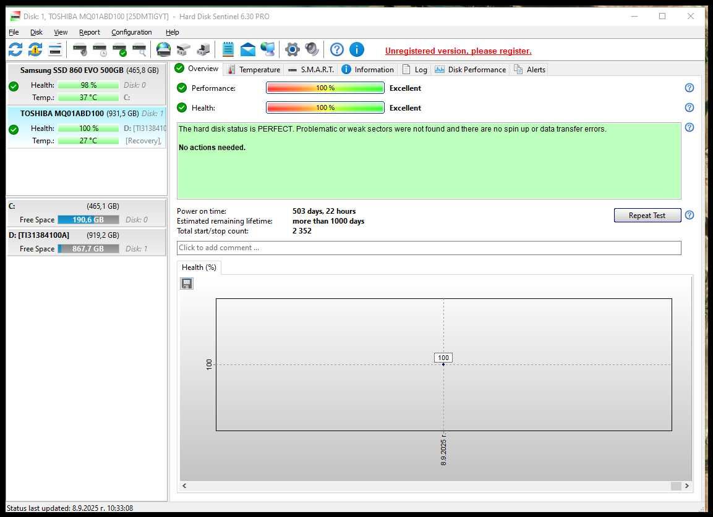Click the globe and monitor network icon
713x517 pixels.
pyautogui.click(x=267, y=49)
